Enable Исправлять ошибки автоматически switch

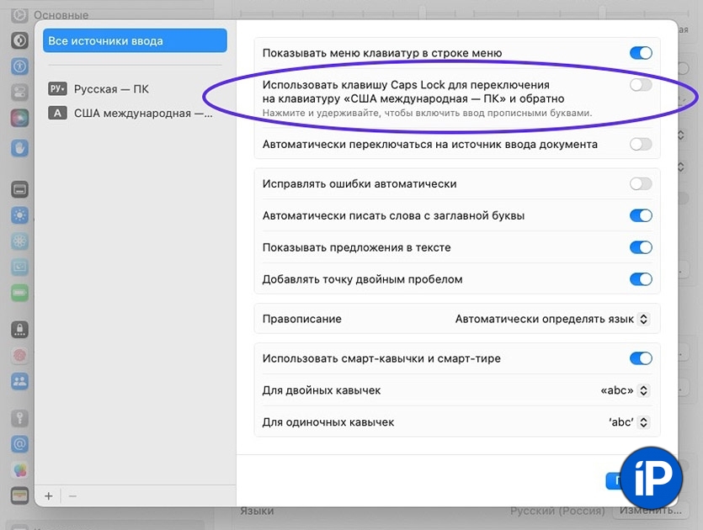pos(641,183)
